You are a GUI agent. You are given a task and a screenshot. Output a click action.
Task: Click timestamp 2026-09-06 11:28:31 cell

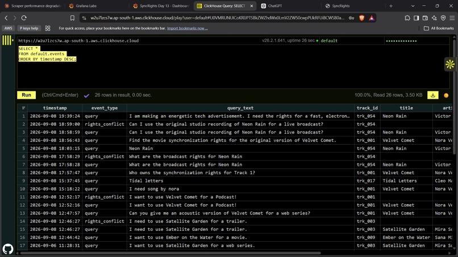pyautogui.click(x=55, y=246)
